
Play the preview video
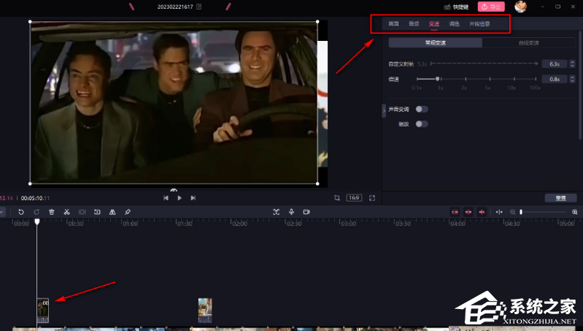[179, 198]
